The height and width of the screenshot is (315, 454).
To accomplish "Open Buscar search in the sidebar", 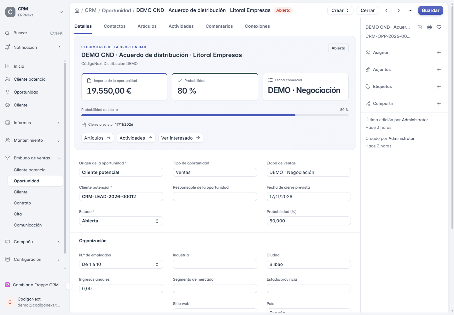I will [34, 33].
